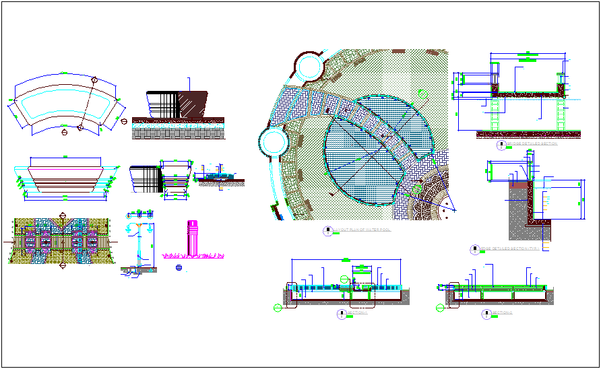This screenshot has height=369, width=601.
Task: Pick the curved bench plan drawing
Action: coord(66,104)
